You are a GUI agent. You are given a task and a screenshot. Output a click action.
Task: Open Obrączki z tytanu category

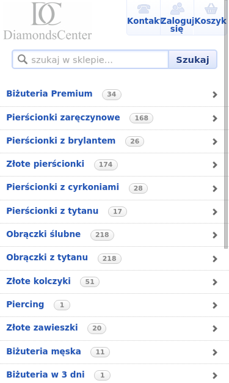pos(47,257)
